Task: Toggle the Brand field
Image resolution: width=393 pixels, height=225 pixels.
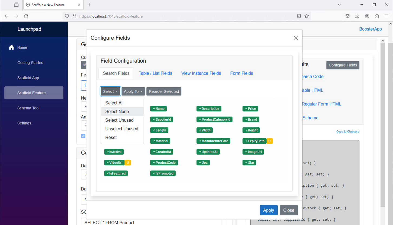Action: coord(251,120)
